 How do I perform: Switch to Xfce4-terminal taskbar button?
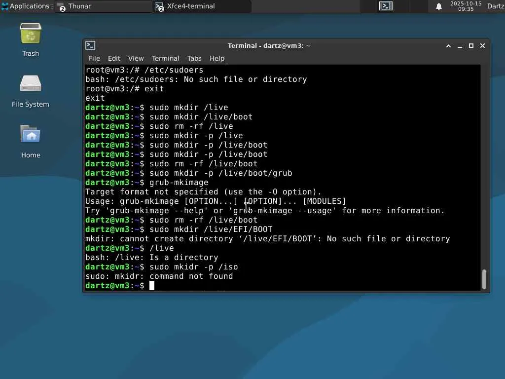pyautogui.click(x=202, y=6)
